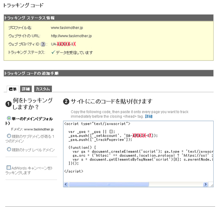The width and height of the screenshot is (220, 207).
Task: Click the status text データを受信しています
Action: (x=74, y=53)
